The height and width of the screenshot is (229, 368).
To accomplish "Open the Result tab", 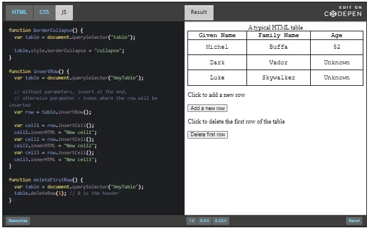I will coord(199,12).
